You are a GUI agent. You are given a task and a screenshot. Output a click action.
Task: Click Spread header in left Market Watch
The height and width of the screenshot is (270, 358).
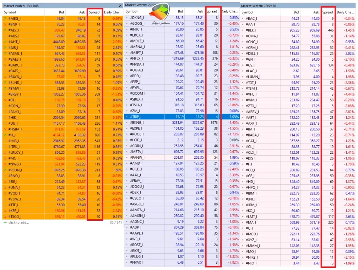point(94,12)
